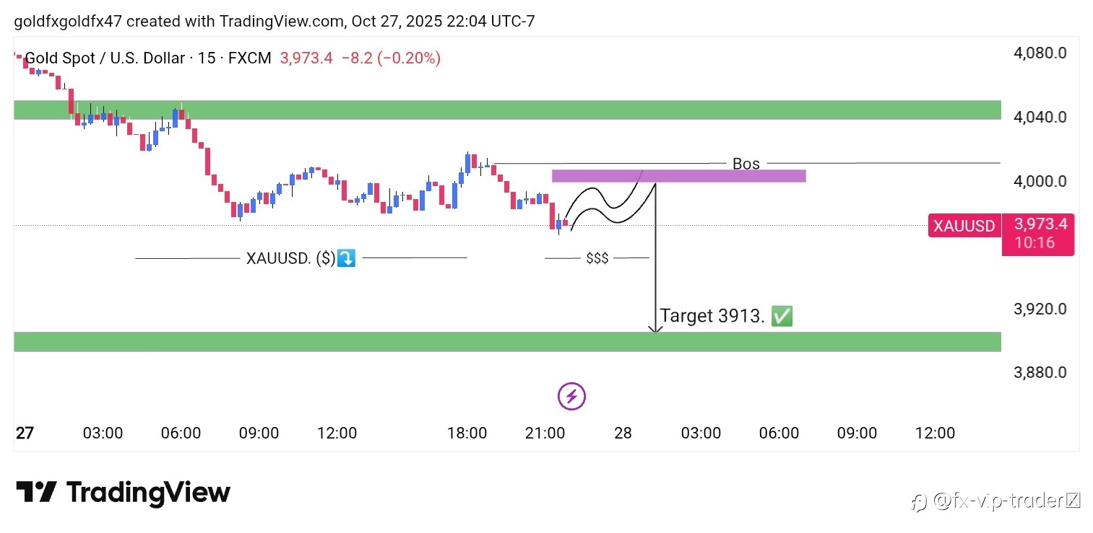Click the $$$ liquidity label
This screenshot has height=533, width=1093.
pyautogui.click(x=597, y=258)
